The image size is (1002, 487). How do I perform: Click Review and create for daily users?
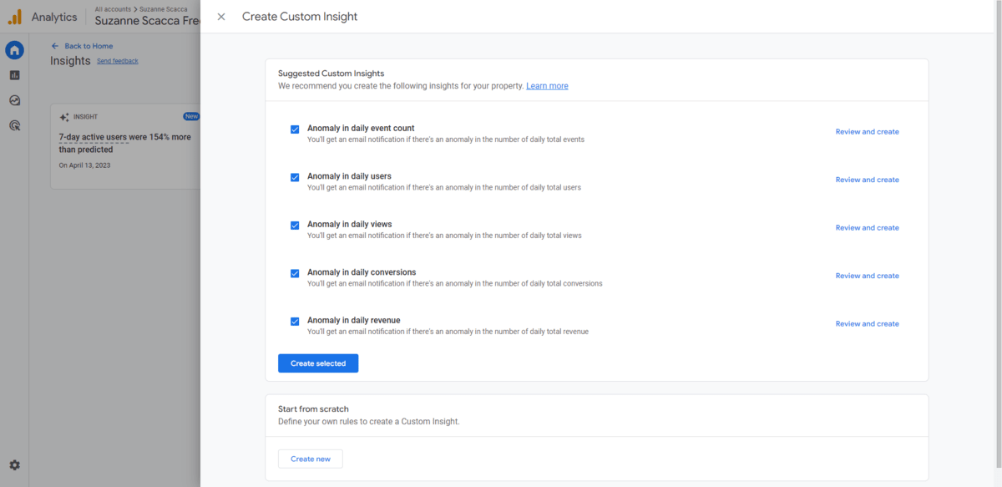[867, 180]
